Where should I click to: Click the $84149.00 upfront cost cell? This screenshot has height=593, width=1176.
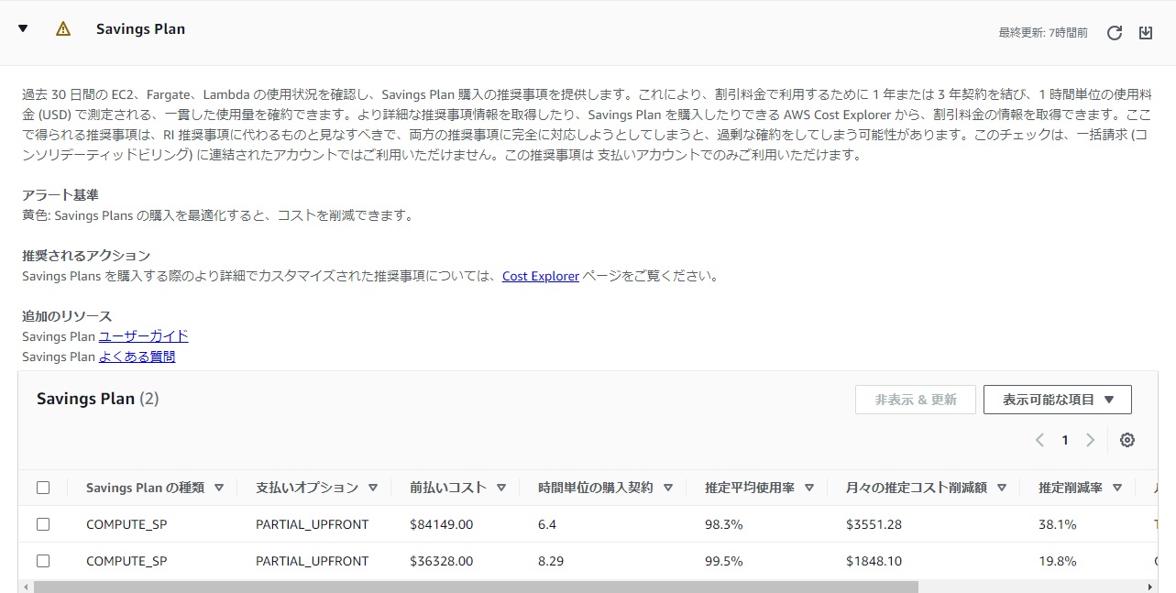pyautogui.click(x=442, y=524)
